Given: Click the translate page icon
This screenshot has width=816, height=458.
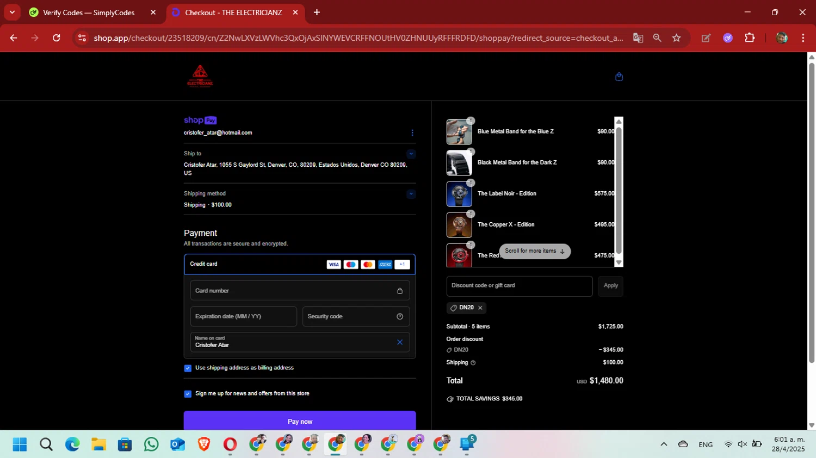Looking at the screenshot, I should click(x=638, y=38).
